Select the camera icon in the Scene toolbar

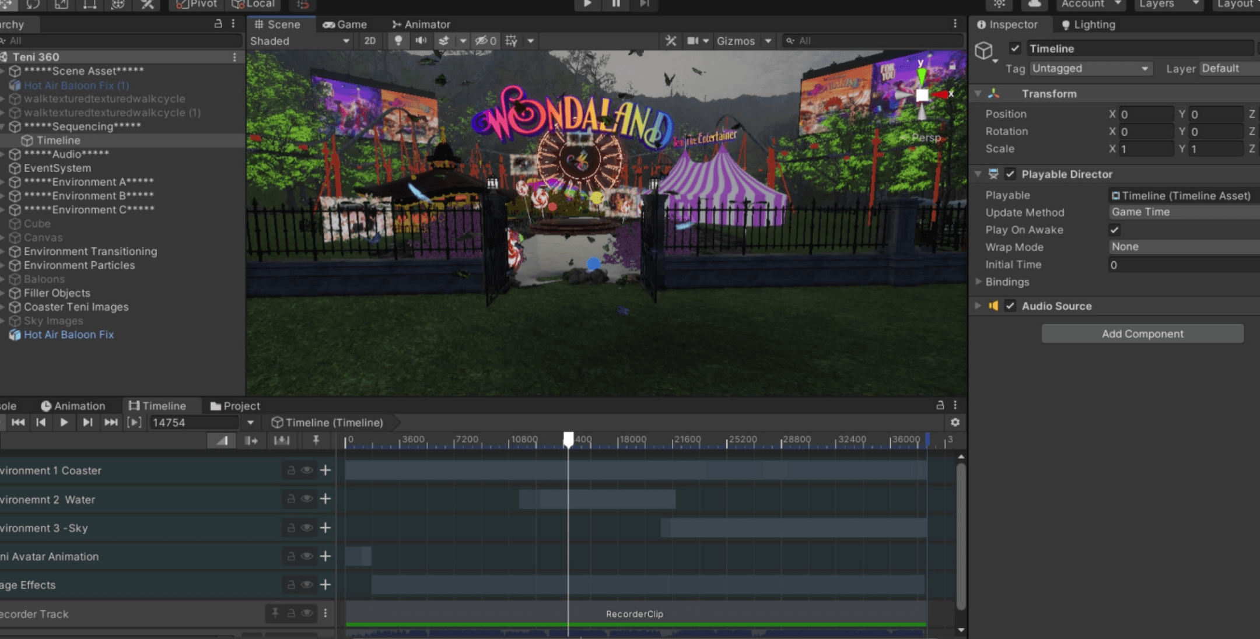(x=692, y=41)
